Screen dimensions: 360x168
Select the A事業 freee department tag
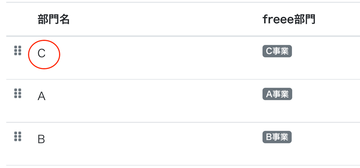277,94
